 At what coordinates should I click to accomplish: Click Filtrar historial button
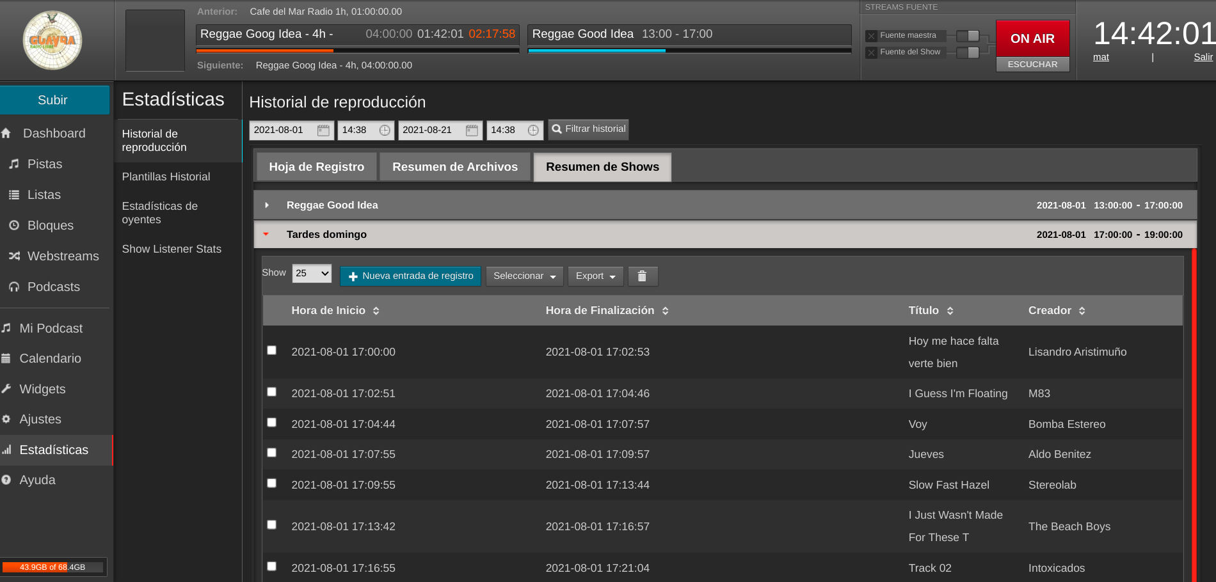(x=588, y=129)
